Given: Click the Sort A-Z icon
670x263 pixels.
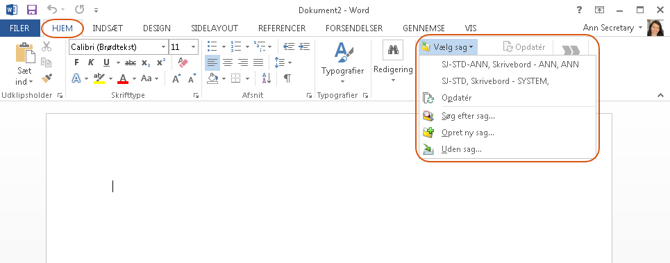Looking at the screenshot, I should pos(266,78).
